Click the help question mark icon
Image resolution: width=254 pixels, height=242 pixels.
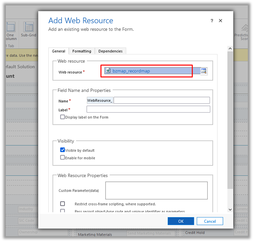pos(212,21)
